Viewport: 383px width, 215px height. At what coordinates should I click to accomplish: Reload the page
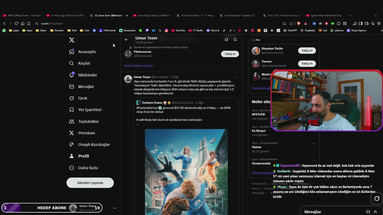tap(16, 23)
